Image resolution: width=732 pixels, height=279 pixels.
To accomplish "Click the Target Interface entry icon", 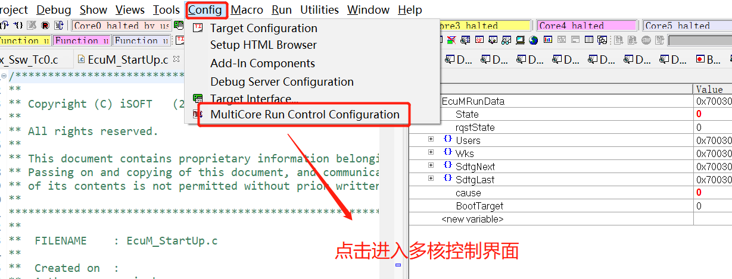I will (x=198, y=98).
